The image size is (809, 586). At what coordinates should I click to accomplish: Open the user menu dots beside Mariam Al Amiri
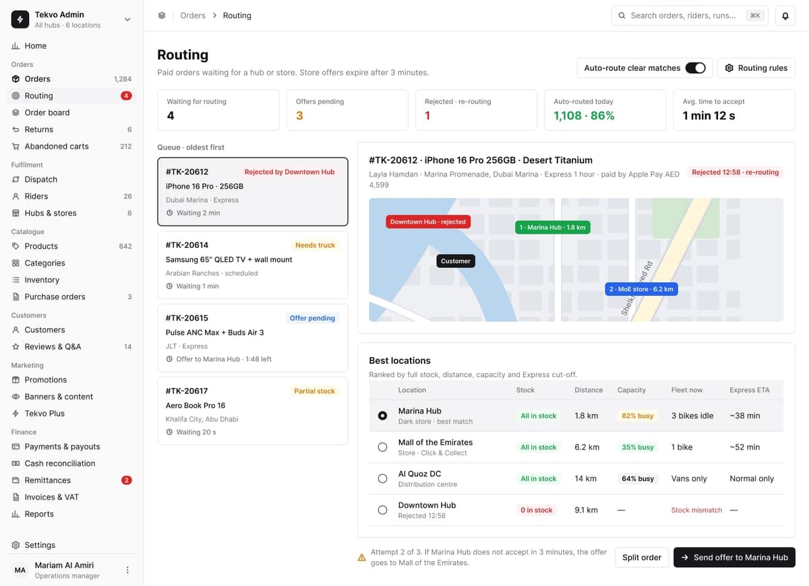point(127,570)
